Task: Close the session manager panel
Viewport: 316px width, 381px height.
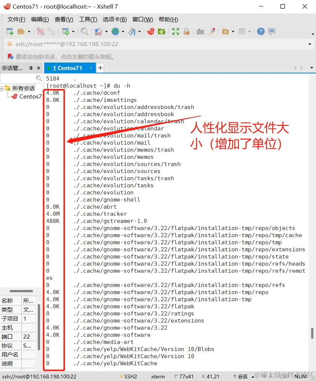Action: [x=38, y=68]
